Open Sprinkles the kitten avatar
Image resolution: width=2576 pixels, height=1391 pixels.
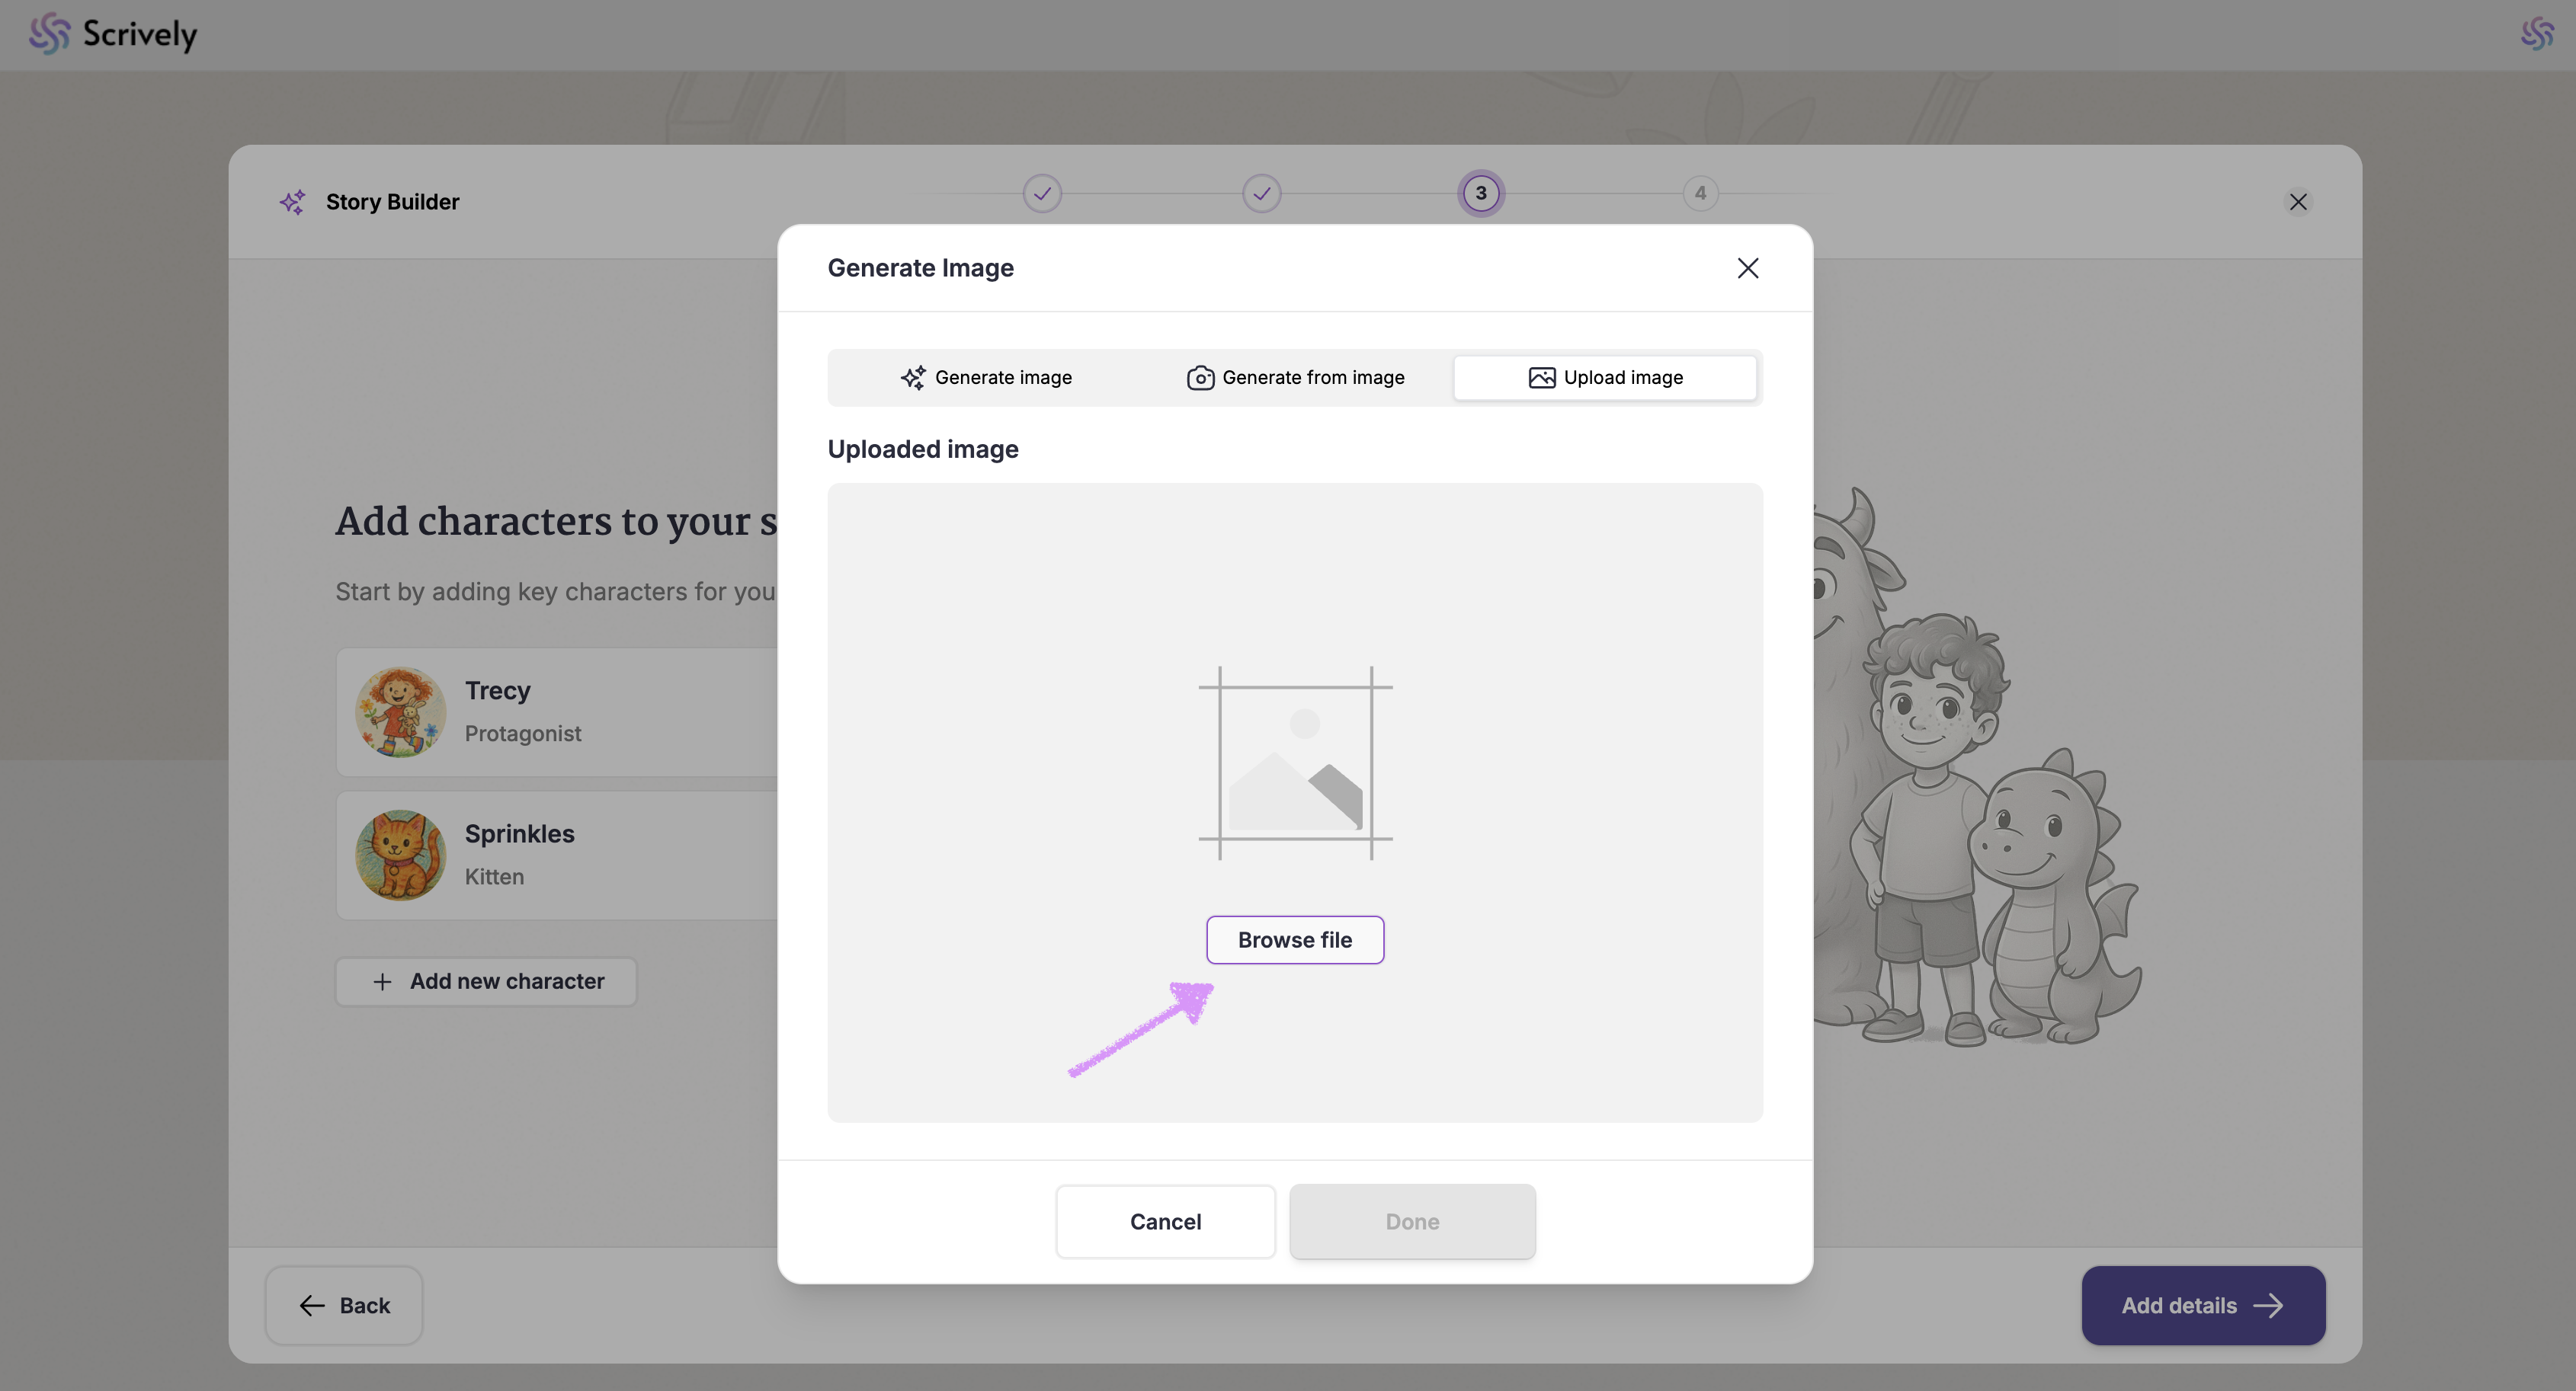(400, 855)
